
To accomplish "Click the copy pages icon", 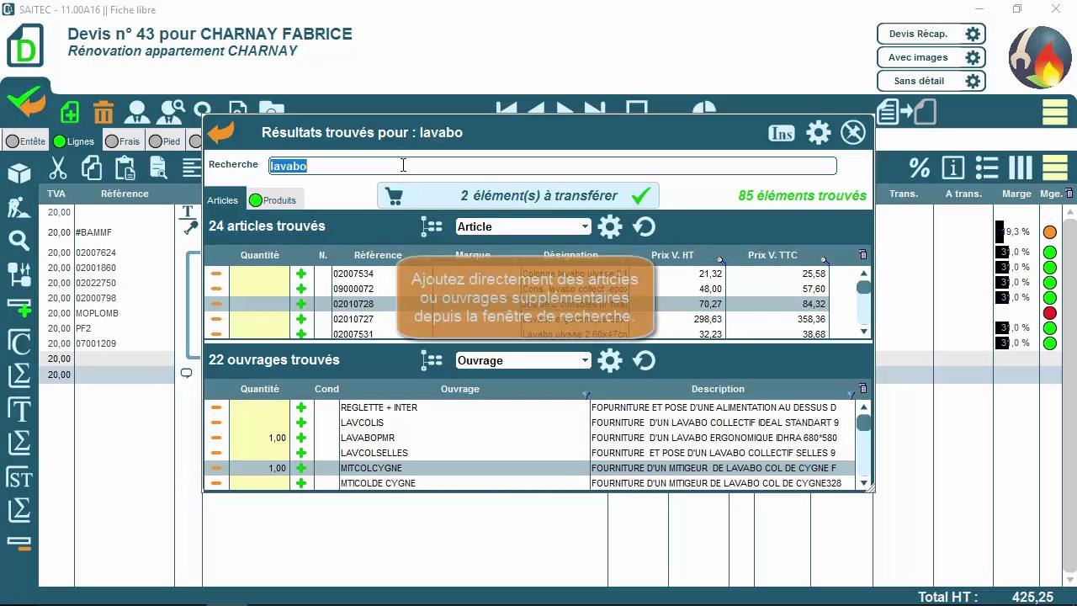I will pyautogui.click(x=91, y=168).
